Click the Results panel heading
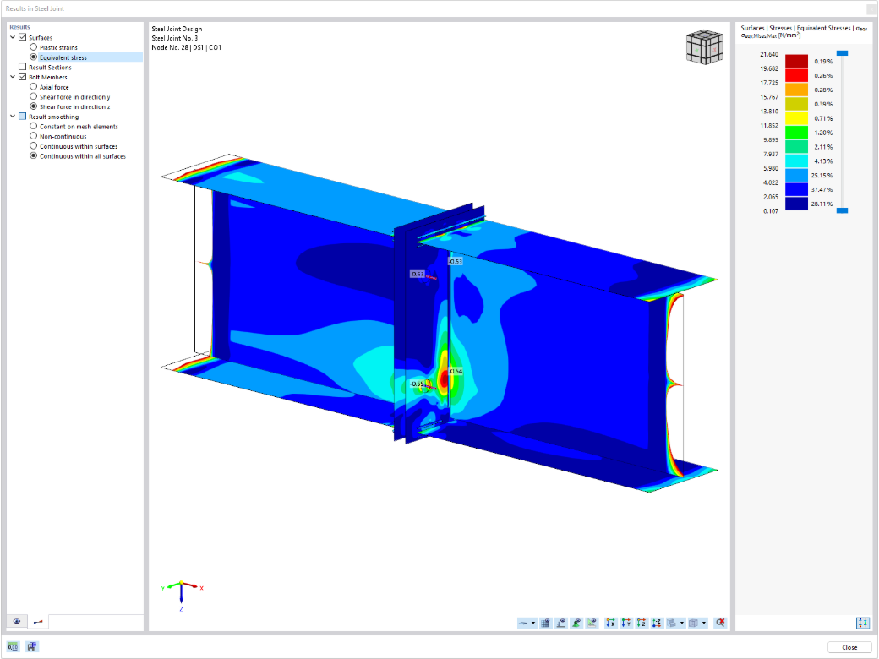 tap(19, 27)
